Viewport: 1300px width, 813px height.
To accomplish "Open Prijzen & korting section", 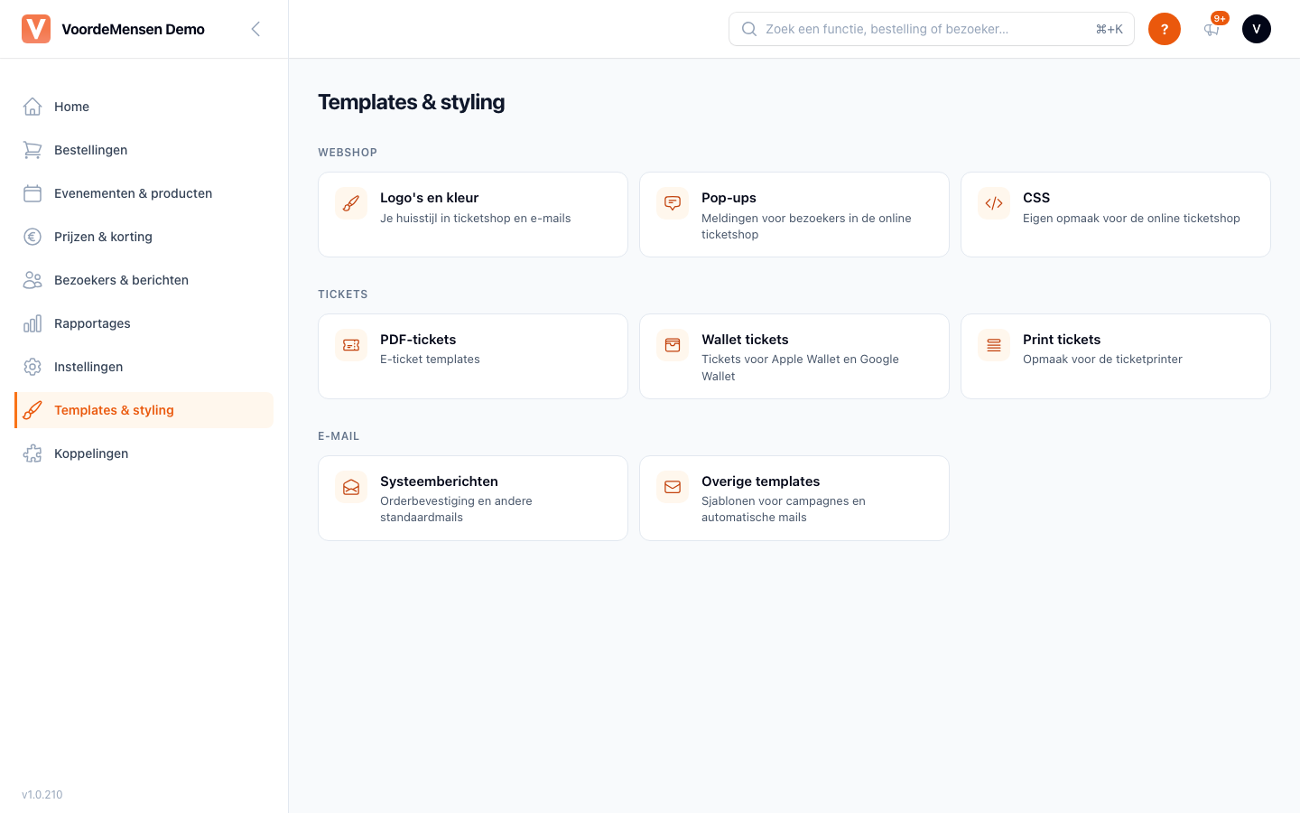I will tap(144, 237).
